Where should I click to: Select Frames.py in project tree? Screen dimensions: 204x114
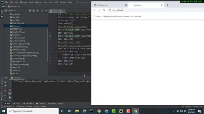[26, 26]
